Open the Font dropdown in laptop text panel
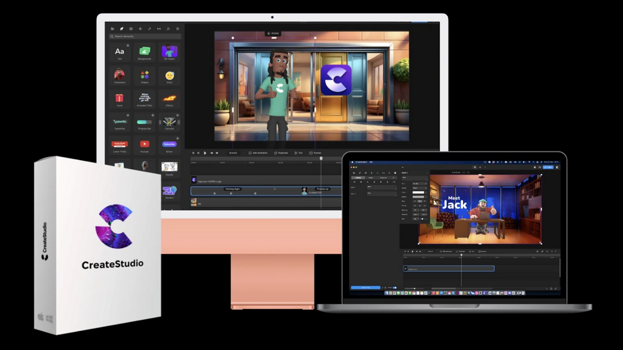 point(420,183)
